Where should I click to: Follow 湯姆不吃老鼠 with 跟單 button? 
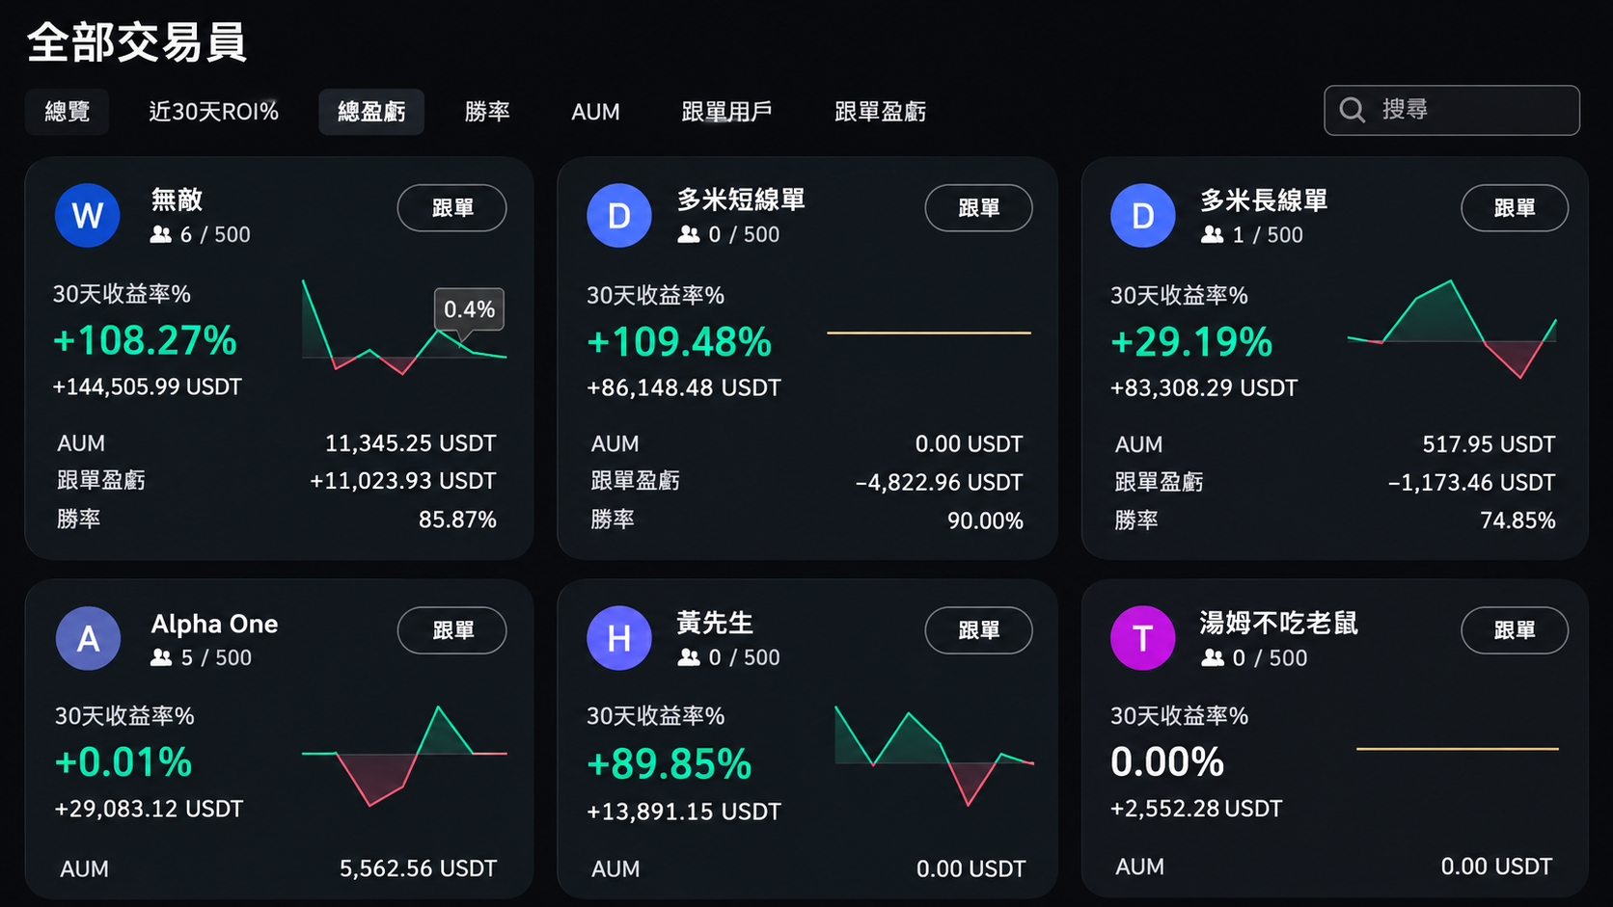[x=1515, y=630]
